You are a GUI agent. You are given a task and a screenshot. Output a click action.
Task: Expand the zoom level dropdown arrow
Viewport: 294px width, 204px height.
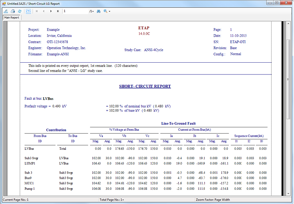[109, 11]
